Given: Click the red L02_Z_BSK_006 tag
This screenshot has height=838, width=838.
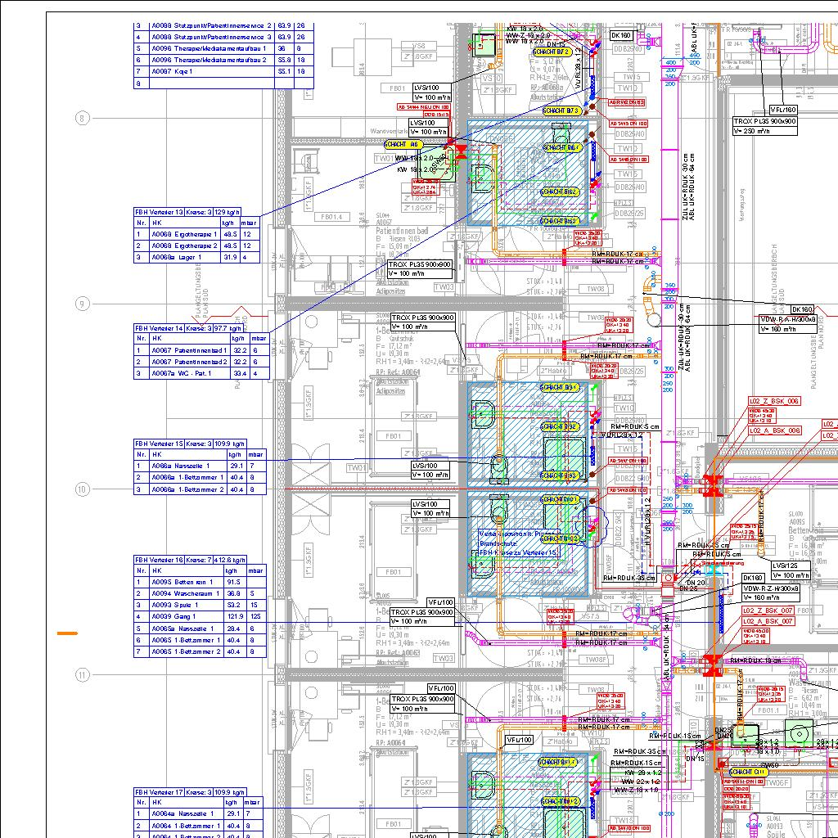Looking at the screenshot, I should tap(774, 401).
